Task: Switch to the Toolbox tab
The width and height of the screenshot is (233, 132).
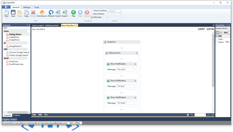Action: click(x=16, y=115)
